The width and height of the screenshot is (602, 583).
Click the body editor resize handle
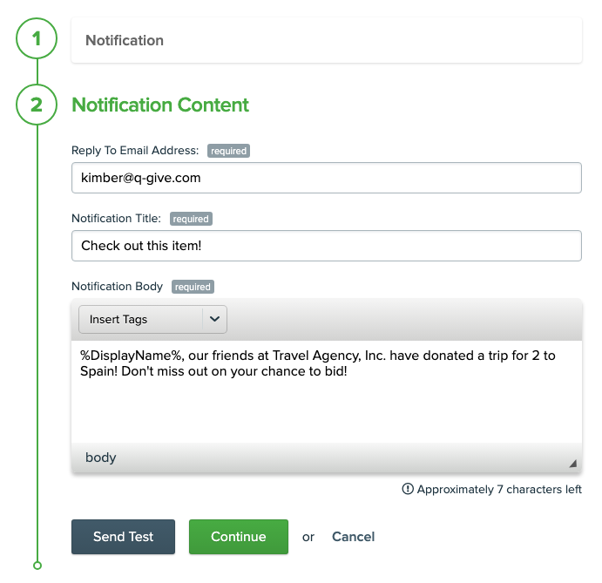pos(572,463)
